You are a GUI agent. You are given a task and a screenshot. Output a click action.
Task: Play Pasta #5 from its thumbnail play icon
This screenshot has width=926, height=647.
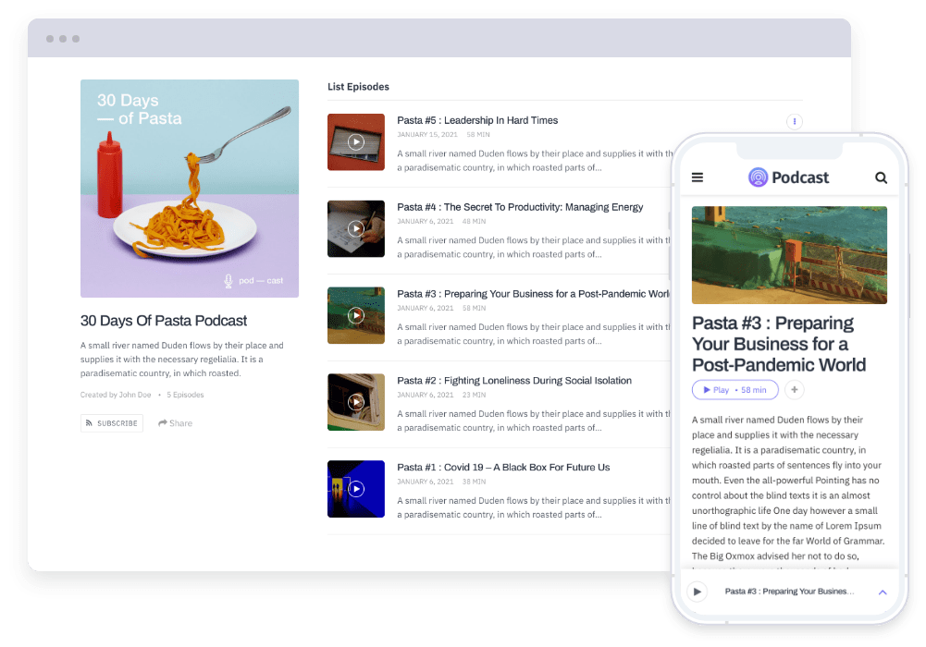point(355,141)
